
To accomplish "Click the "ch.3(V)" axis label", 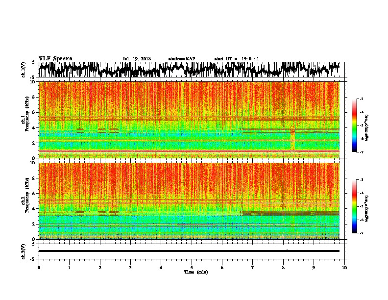I will pos(24,251).
